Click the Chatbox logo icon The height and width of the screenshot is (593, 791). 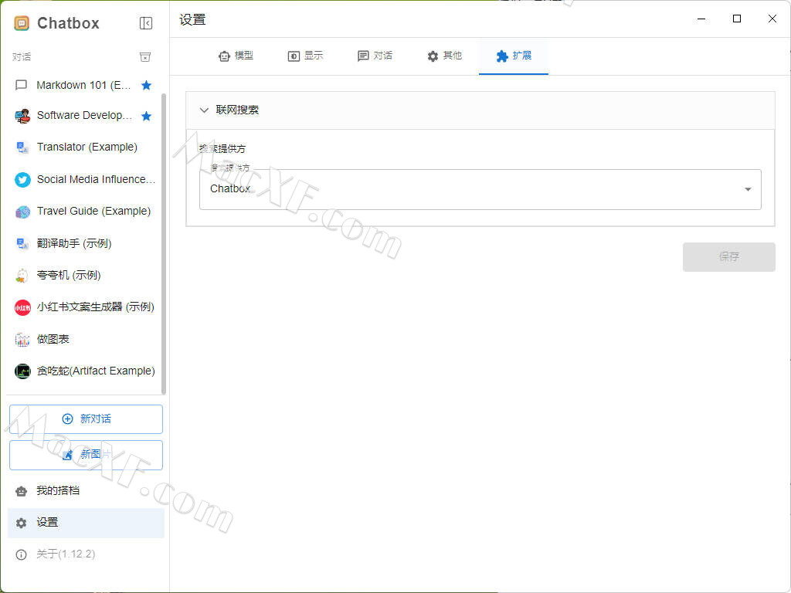point(21,23)
